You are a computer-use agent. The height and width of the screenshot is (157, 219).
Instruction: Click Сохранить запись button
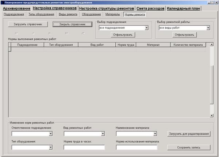[x=189, y=148]
